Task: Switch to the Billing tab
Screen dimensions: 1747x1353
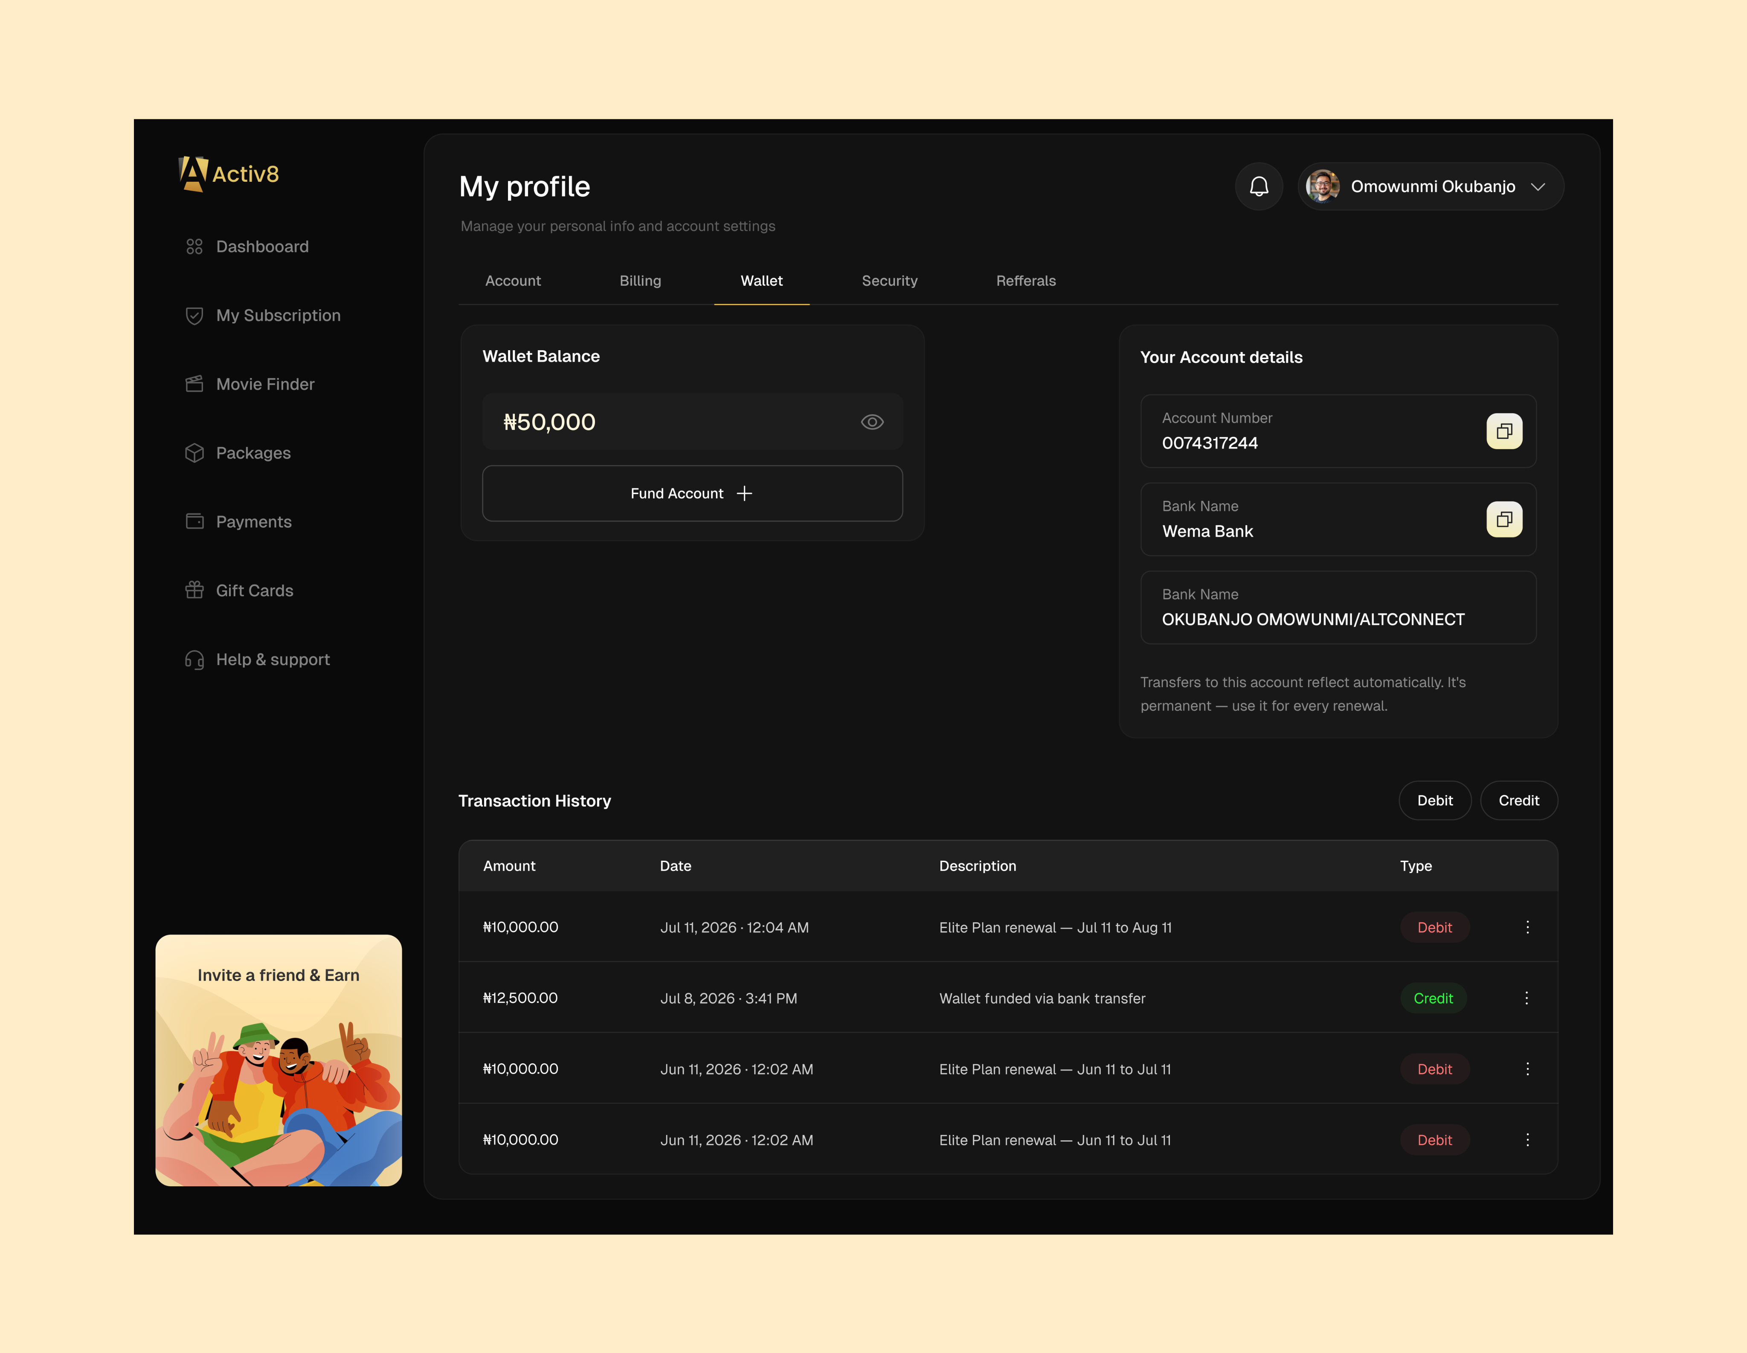Action: 640,281
